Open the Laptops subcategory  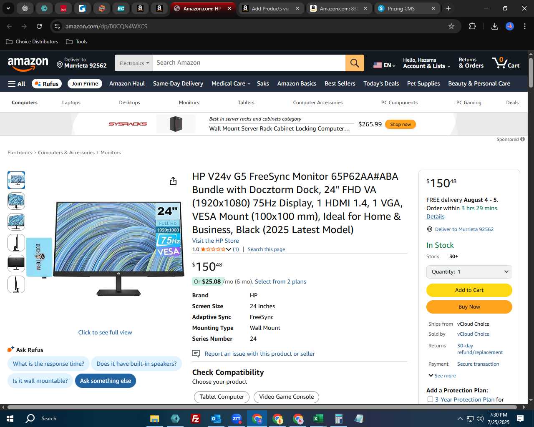click(71, 103)
